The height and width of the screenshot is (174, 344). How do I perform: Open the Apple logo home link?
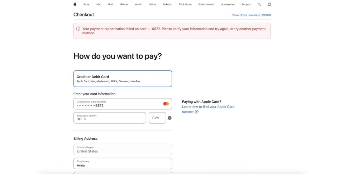click(75, 4)
